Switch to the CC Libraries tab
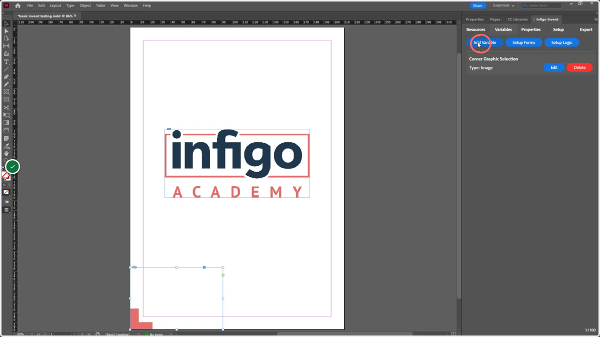Image resolution: width=600 pixels, height=337 pixels. coord(517,19)
